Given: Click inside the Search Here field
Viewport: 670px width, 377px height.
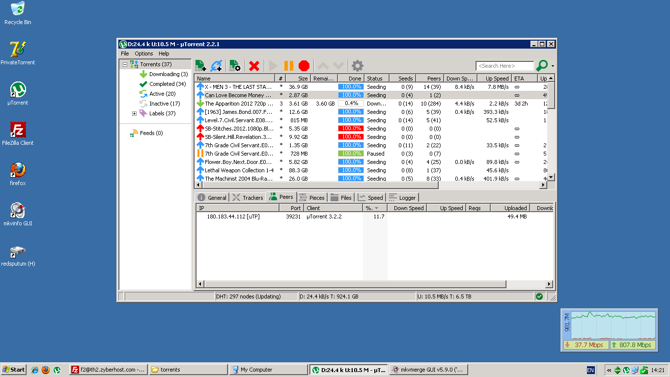Looking at the screenshot, I should [x=504, y=66].
